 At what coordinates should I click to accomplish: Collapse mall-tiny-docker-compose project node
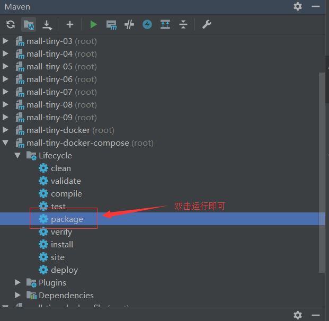(5, 143)
